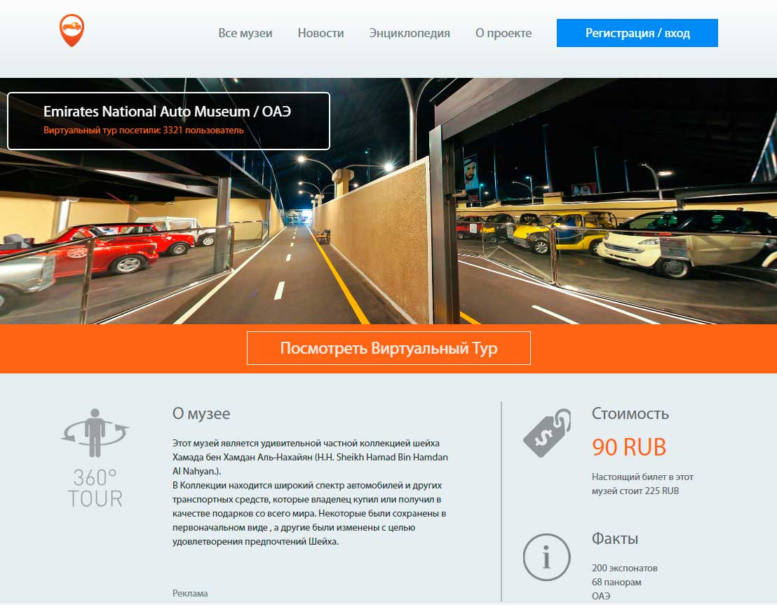This screenshot has width=777, height=605.
Task: Click the real ticket 225 RUB note
Action: pos(642,484)
